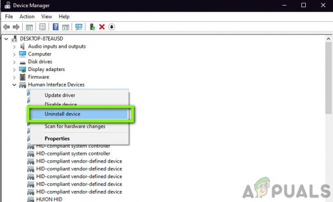
Task: Open the blue Help question-mark icon
Action: 56,27
